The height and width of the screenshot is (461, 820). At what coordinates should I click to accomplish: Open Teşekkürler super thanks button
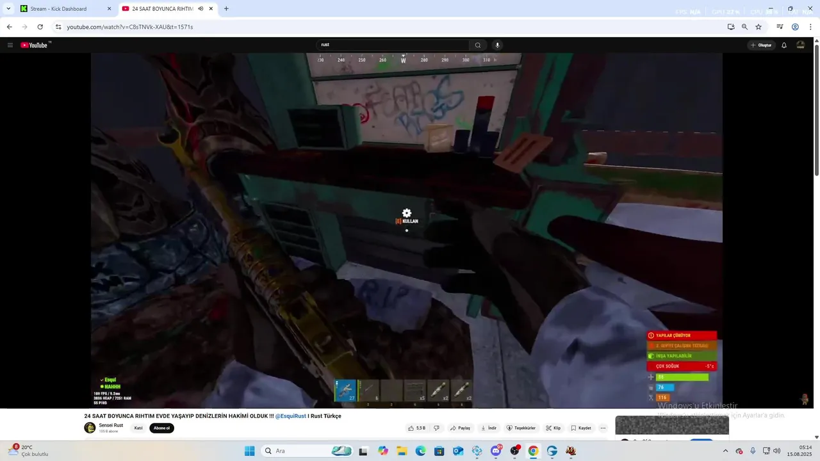[x=521, y=428]
